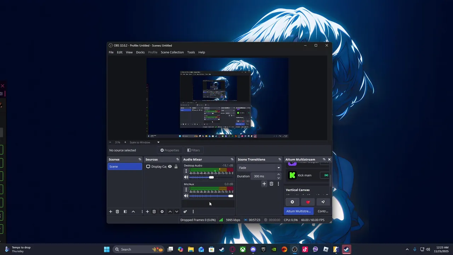Click taskbar Search box
Screen dimensions: 453x255
tap(139, 249)
